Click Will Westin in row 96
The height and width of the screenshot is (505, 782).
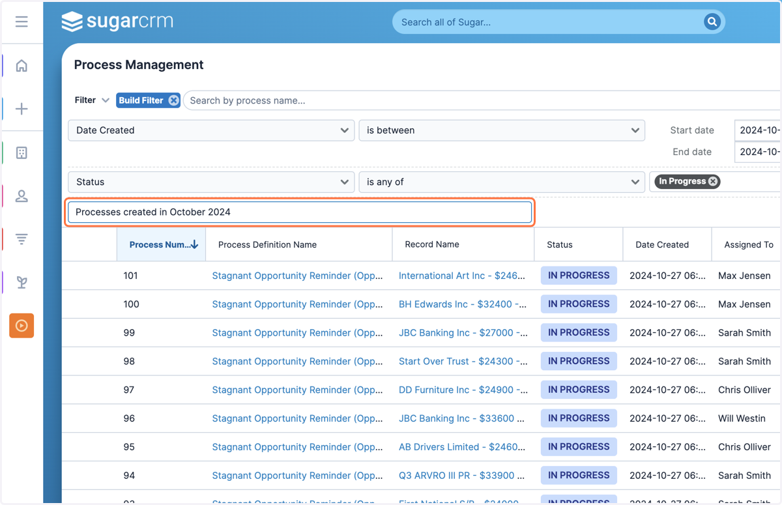click(742, 419)
